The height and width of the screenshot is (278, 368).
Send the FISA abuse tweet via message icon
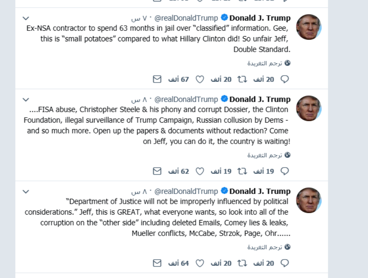(157, 171)
